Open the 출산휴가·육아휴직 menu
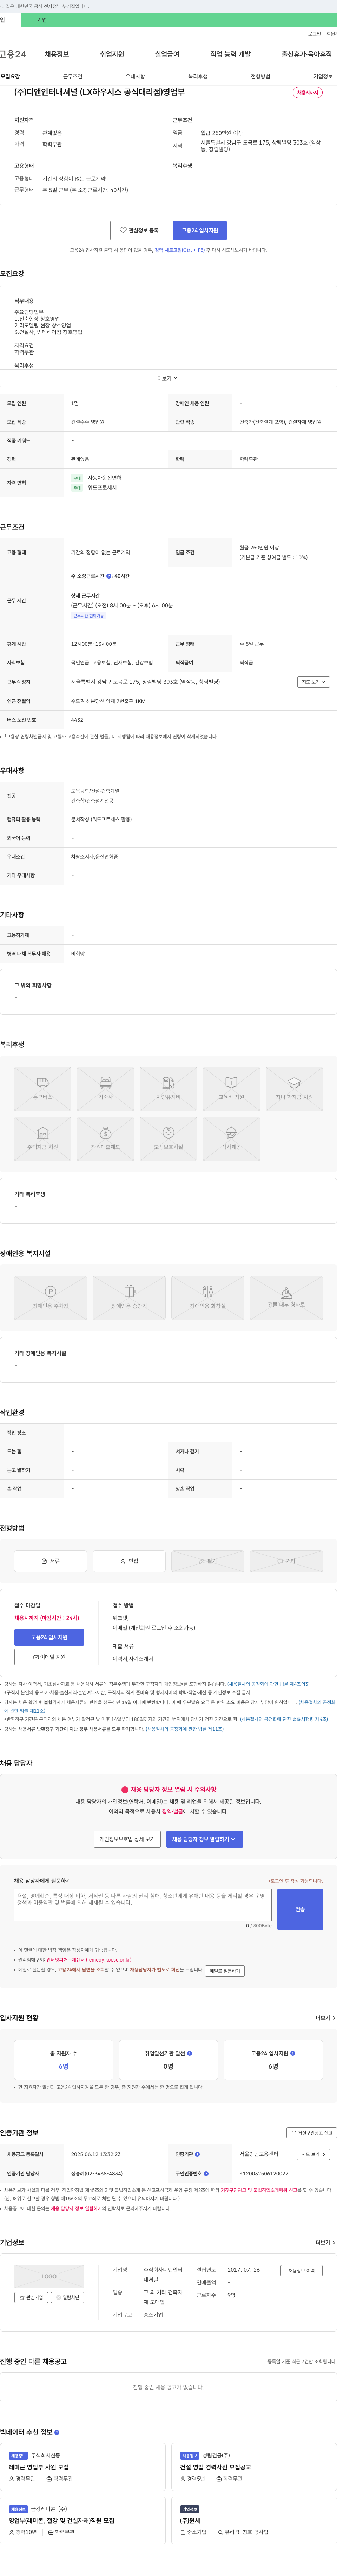Viewport: 337px width, 2576px height. [x=307, y=54]
